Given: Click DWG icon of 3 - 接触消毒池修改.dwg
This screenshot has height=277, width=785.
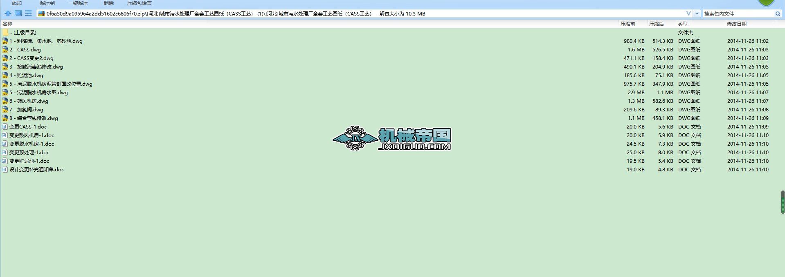Looking at the screenshot, I should [x=5, y=66].
